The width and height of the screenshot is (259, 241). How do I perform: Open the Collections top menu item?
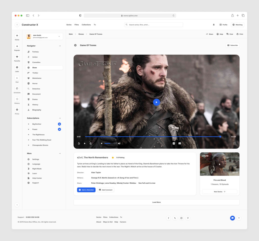click(86, 25)
